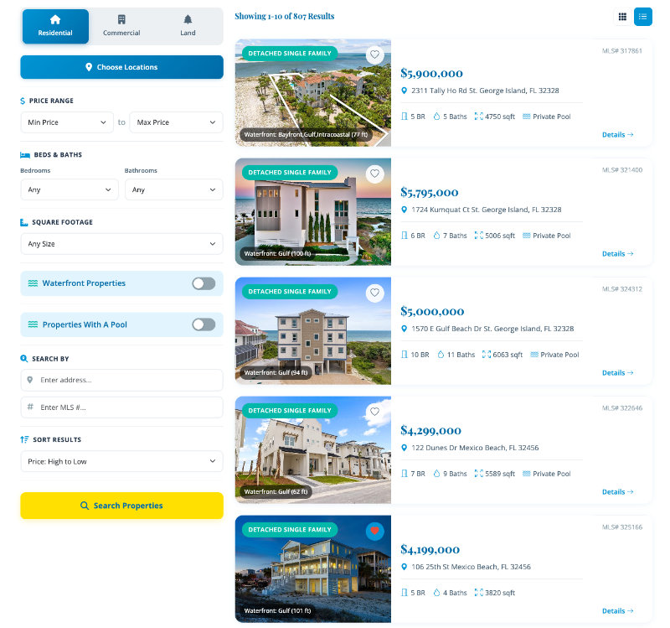This screenshot has height=628, width=670.
Task: Click the Enter MLS # field
Action: 121,407
